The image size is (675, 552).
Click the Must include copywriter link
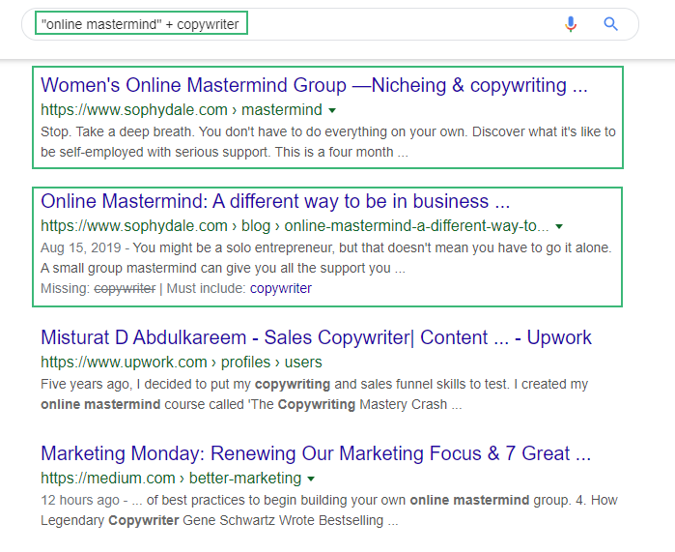[x=281, y=288]
